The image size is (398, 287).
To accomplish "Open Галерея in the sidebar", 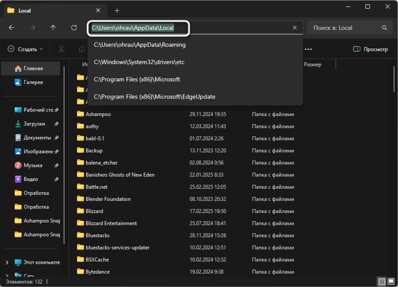I will tap(33, 82).
